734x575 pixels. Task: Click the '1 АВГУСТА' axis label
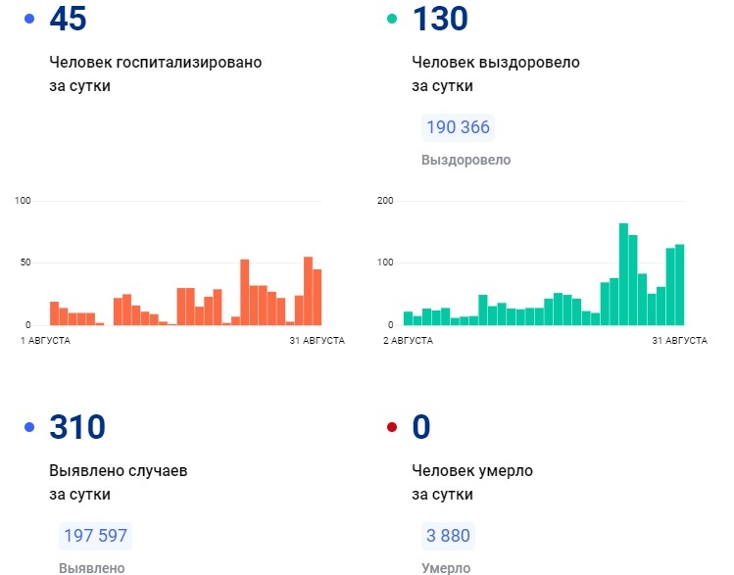click(45, 340)
